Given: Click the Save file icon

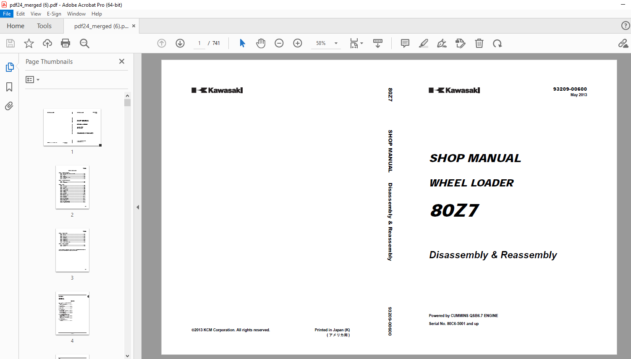Looking at the screenshot, I should (x=10, y=43).
